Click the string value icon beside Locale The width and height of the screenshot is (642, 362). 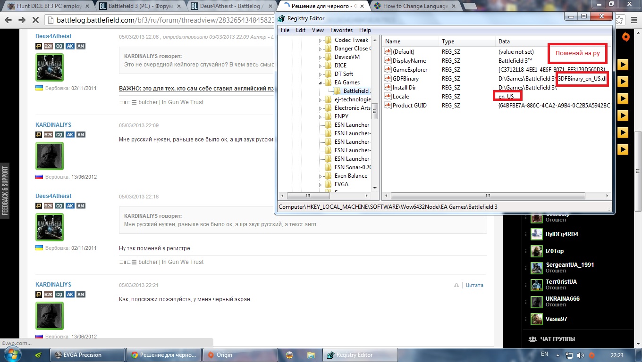(388, 96)
